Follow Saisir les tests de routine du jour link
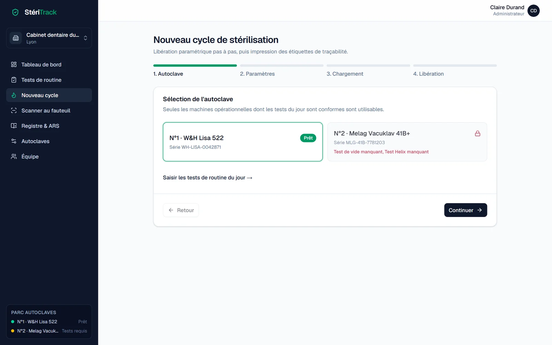This screenshot has width=552, height=345. [x=207, y=178]
